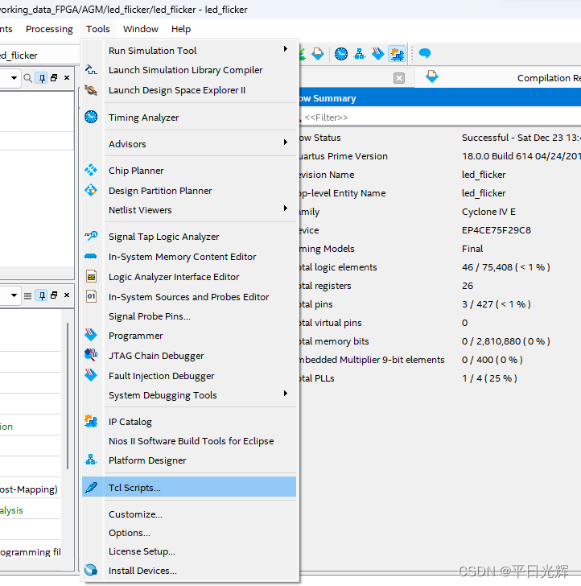Click the Tcl Scripts feather icon

(x=91, y=487)
